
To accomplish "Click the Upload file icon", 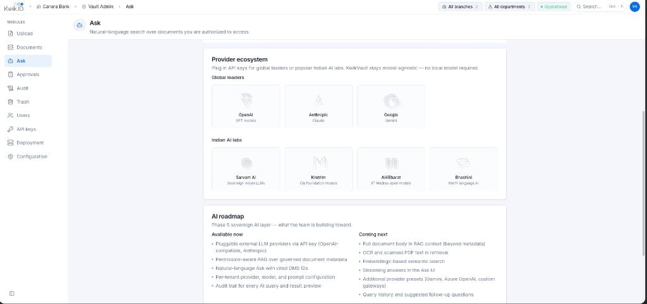I will point(11,33).
